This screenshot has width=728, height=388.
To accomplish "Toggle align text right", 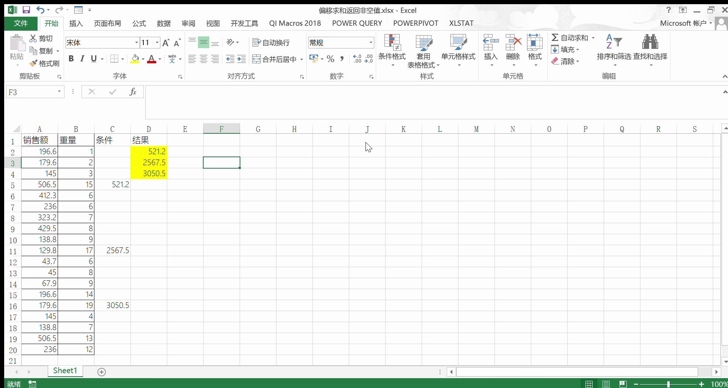I will point(215,59).
